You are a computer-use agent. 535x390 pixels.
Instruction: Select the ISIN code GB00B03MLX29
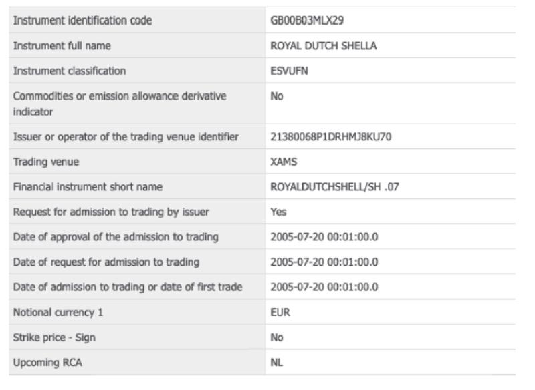[x=307, y=21]
